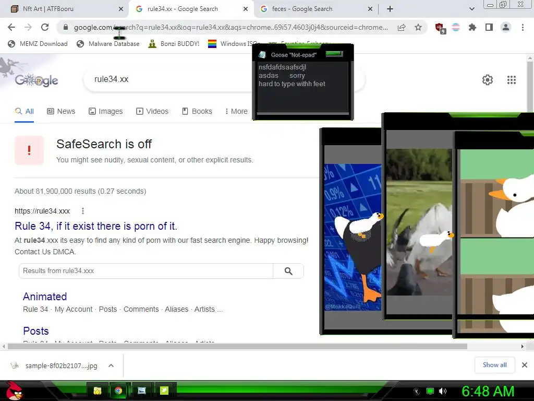View site info via the lock icon
The width and height of the screenshot is (534, 401).
click(66, 27)
